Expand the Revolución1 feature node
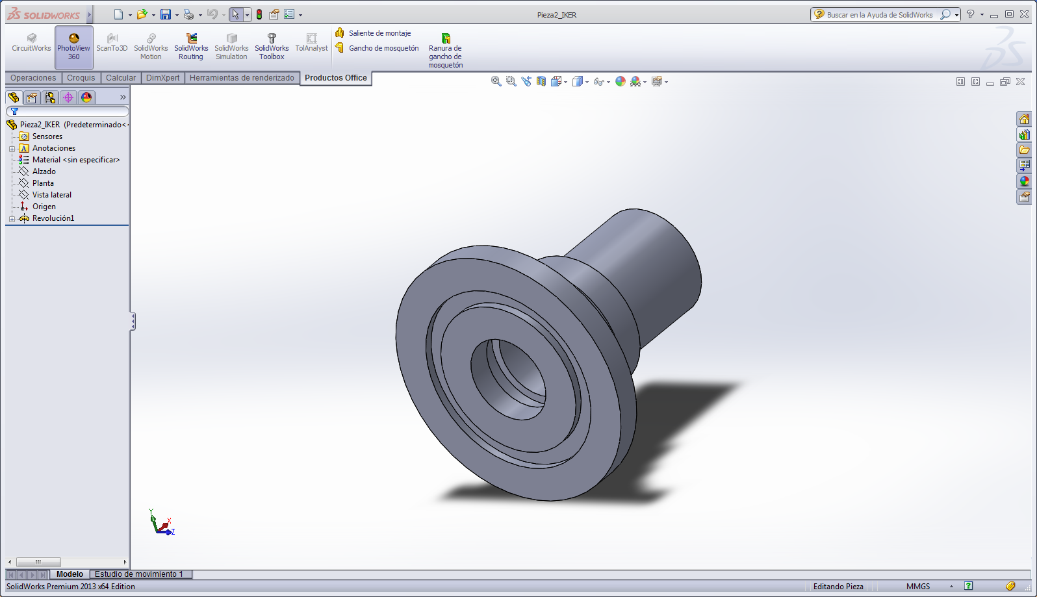The width and height of the screenshot is (1037, 597). [x=12, y=219]
